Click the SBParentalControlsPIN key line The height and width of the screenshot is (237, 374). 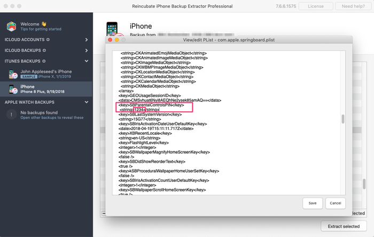(x=151, y=105)
